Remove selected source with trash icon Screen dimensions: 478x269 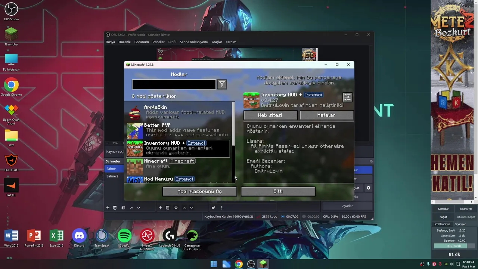coord(168,208)
